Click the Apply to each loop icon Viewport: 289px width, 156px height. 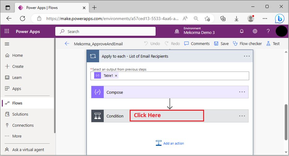pos(93,56)
